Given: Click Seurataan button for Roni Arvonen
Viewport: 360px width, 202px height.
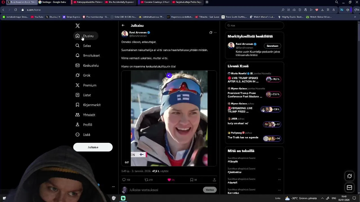Looking at the screenshot, I should [x=272, y=46].
